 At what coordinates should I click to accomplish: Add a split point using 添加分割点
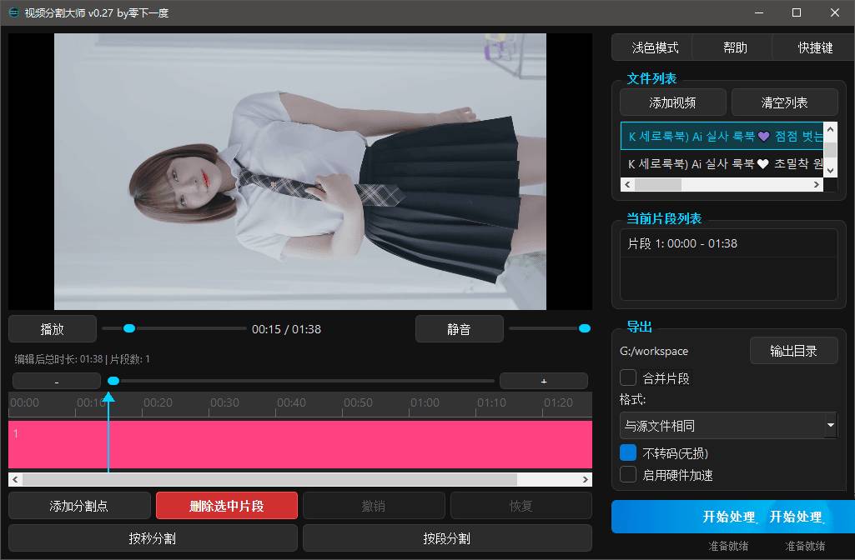[79, 505]
